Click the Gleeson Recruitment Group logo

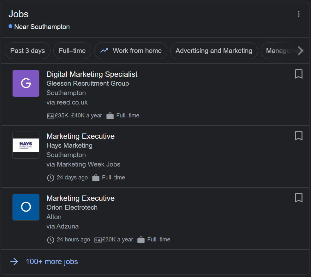(x=26, y=83)
